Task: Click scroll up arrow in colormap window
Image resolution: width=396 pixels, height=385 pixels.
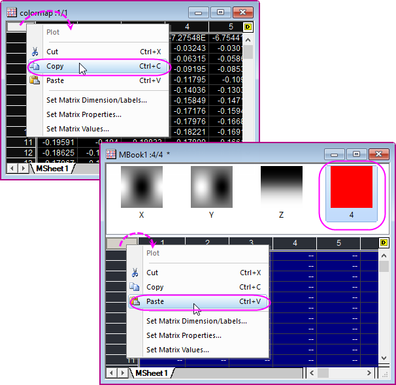Action: click(248, 40)
